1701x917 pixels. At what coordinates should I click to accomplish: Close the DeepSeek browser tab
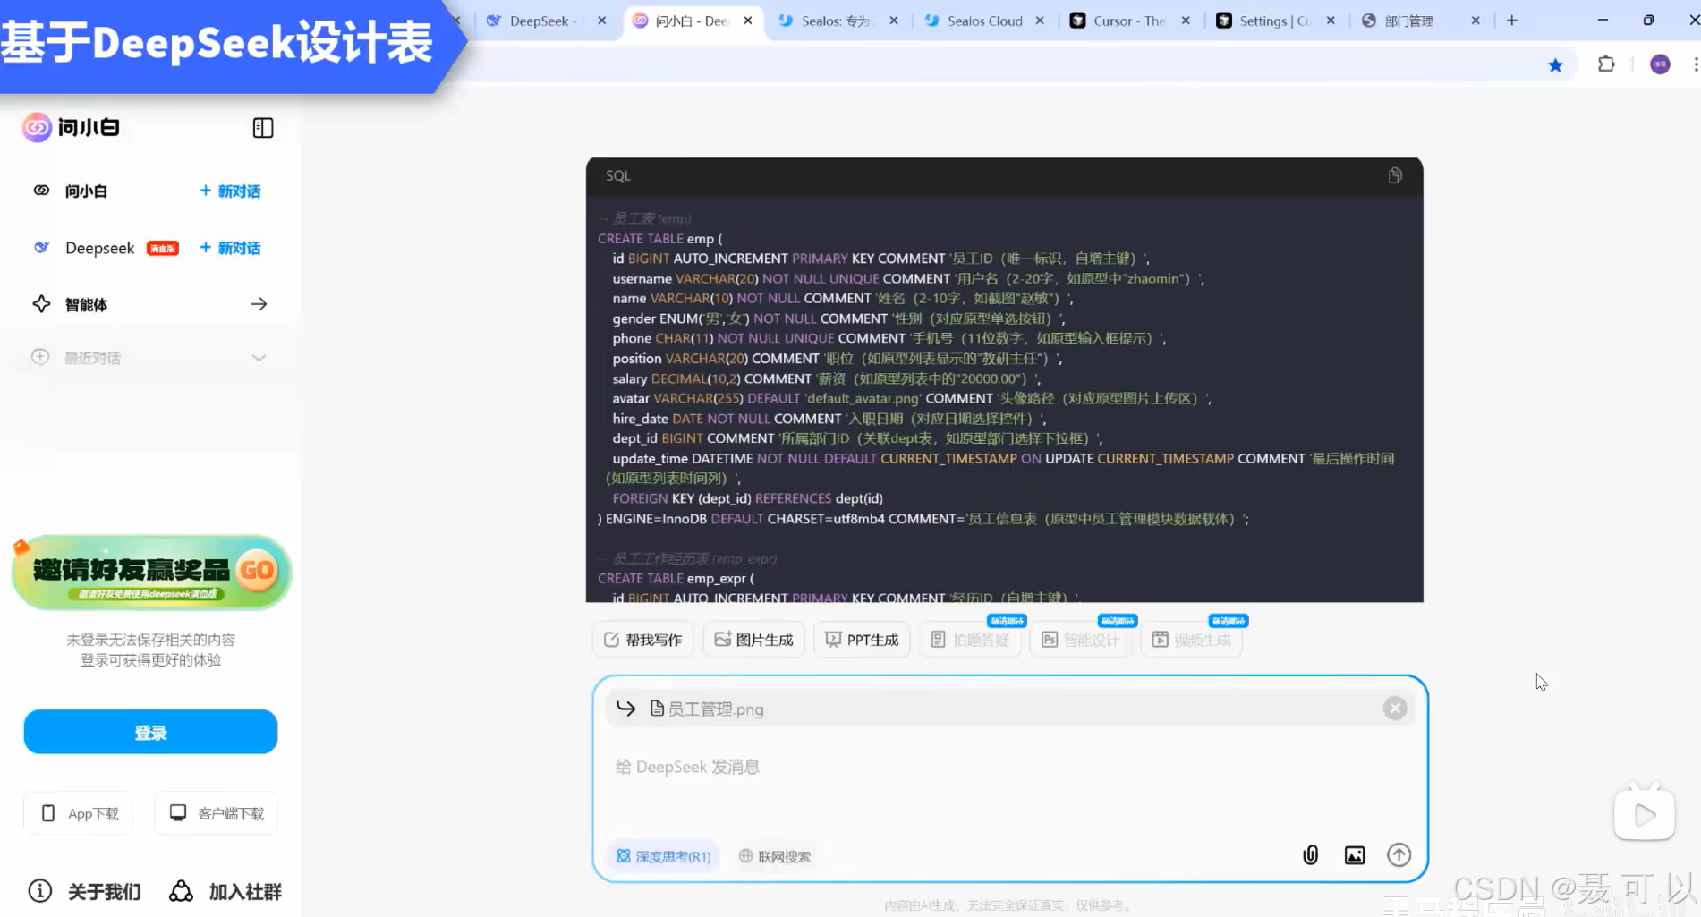point(602,21)
